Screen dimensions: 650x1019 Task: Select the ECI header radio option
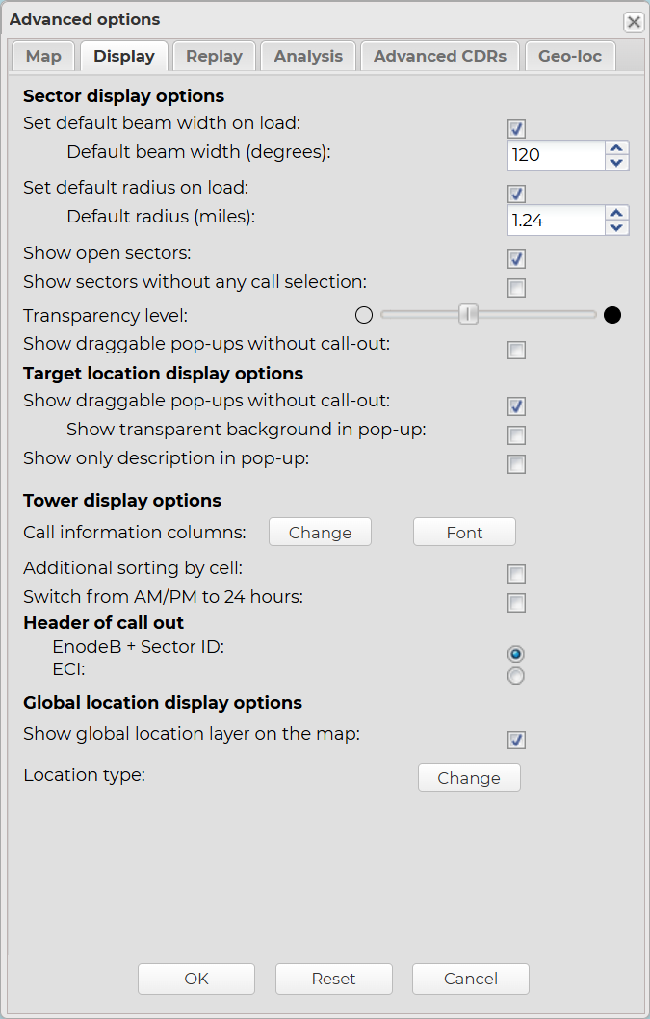(516, 676)
